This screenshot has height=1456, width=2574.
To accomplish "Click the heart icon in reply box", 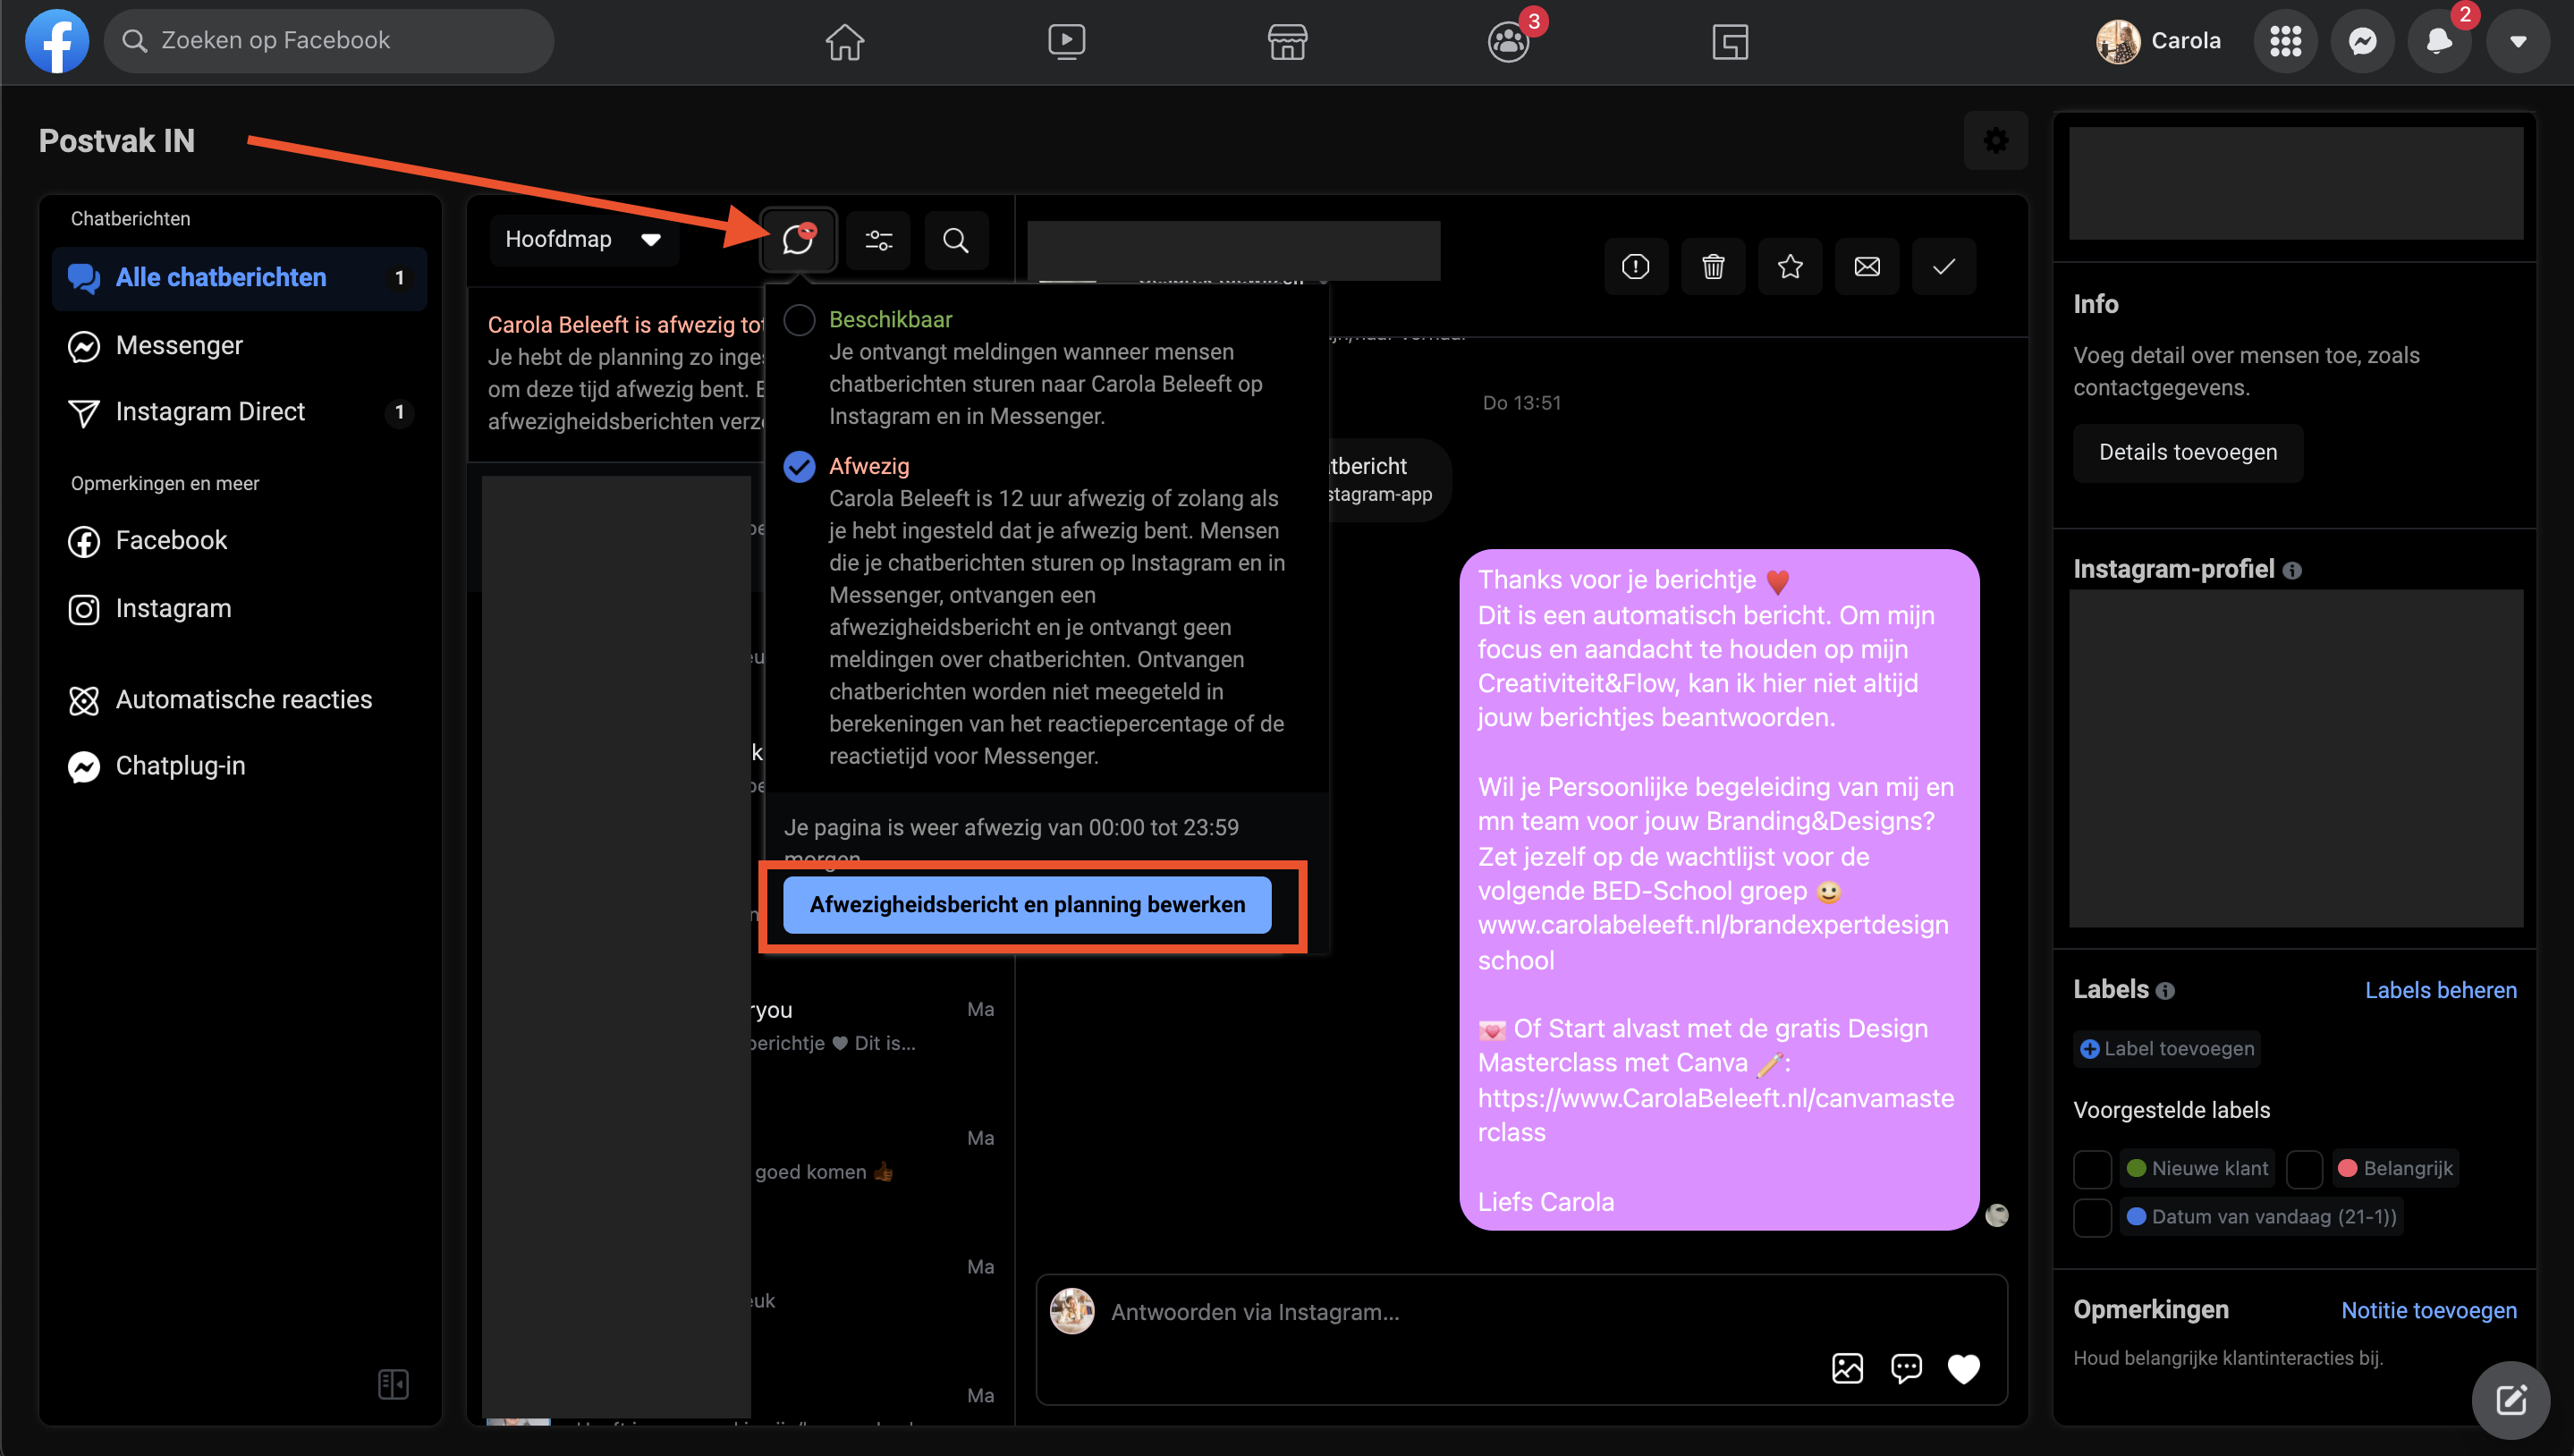I will 1963,1369.
